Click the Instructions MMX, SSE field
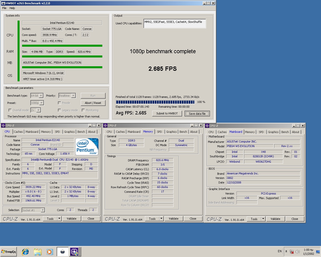 pos(60,174)
